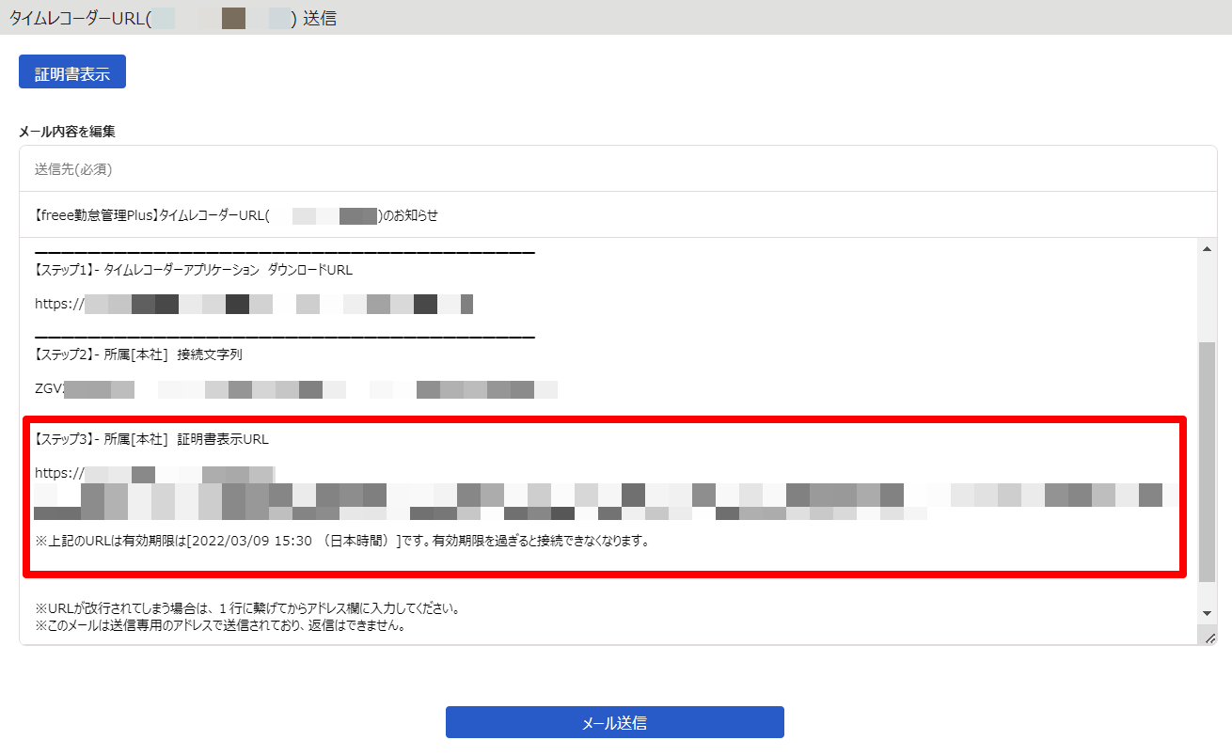Click the ステップ1 ダウンロードURL heading line
Viewport: 1232px width, 756px height.
click(x=194, y=270)
